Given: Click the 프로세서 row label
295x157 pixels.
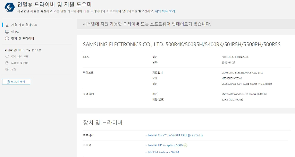Looking at the screenshot, I should [88, 135].
